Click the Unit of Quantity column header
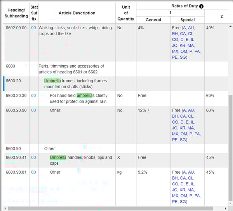The width and height of the screenshot is (233, 211). click(x=126, y=13)
